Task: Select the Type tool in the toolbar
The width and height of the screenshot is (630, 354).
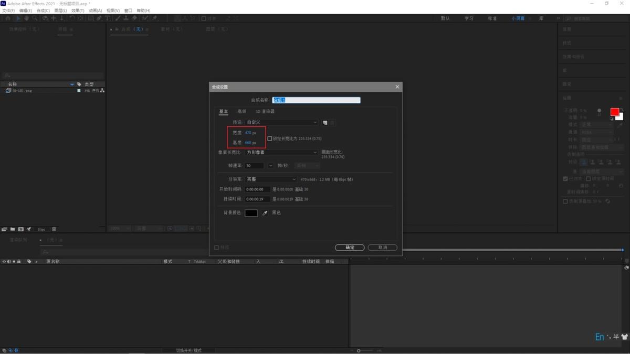Action: [x=108, y=18]
